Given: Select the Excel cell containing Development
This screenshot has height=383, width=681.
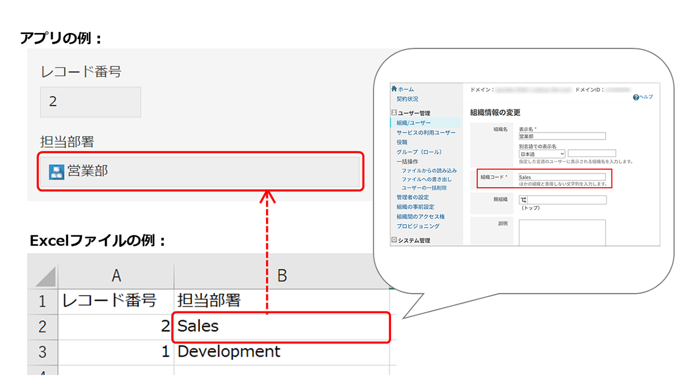Looking at the screenshot, I should click(281, 352).
